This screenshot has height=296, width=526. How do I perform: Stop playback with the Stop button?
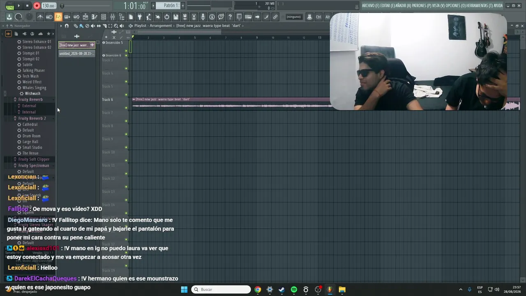(x=27, y=6)
